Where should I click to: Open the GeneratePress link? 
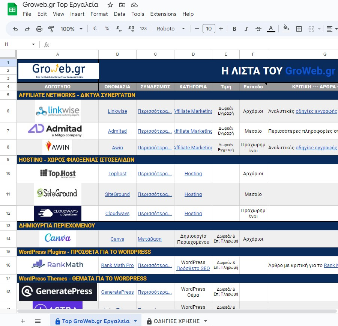117,292
